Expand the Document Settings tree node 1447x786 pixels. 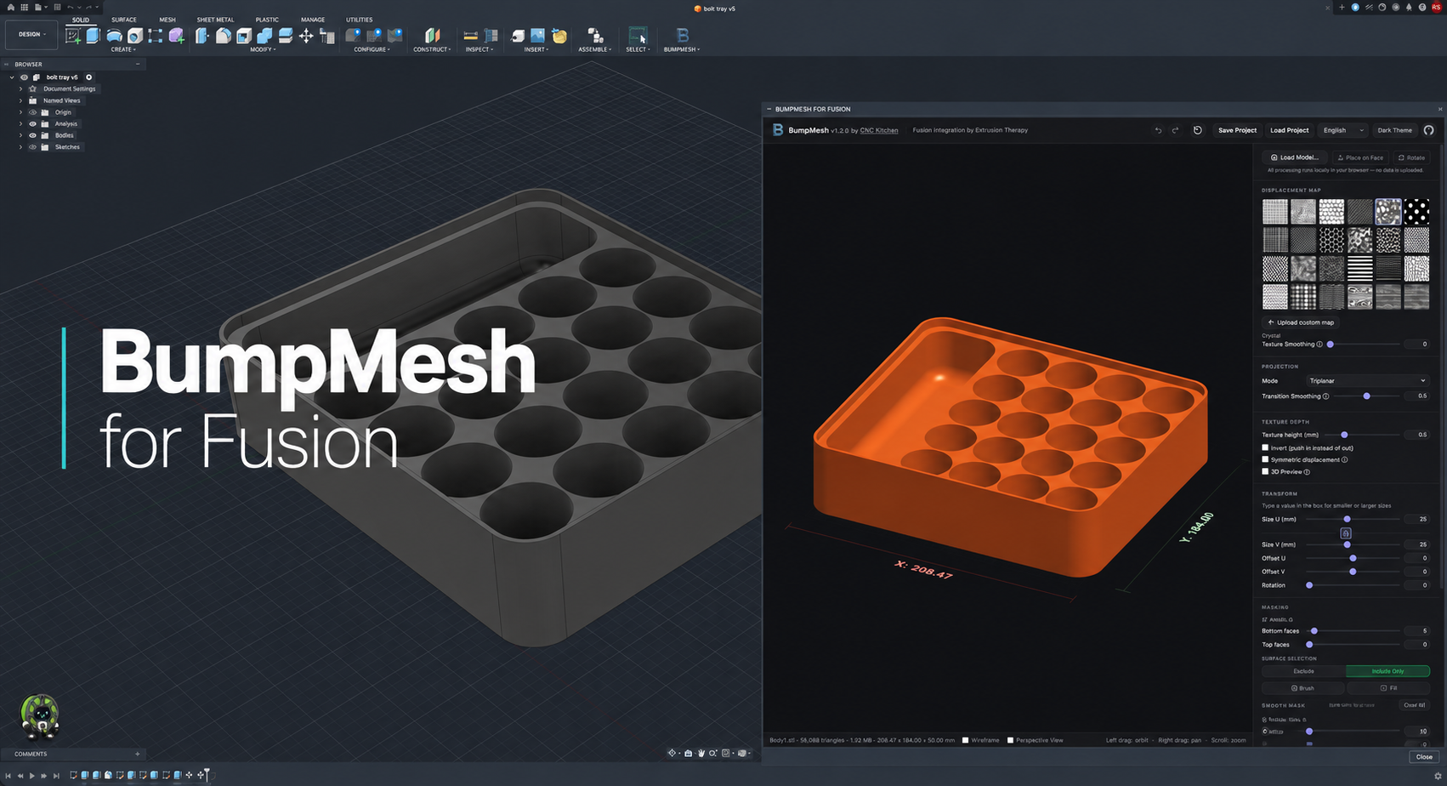click(20, 88)
